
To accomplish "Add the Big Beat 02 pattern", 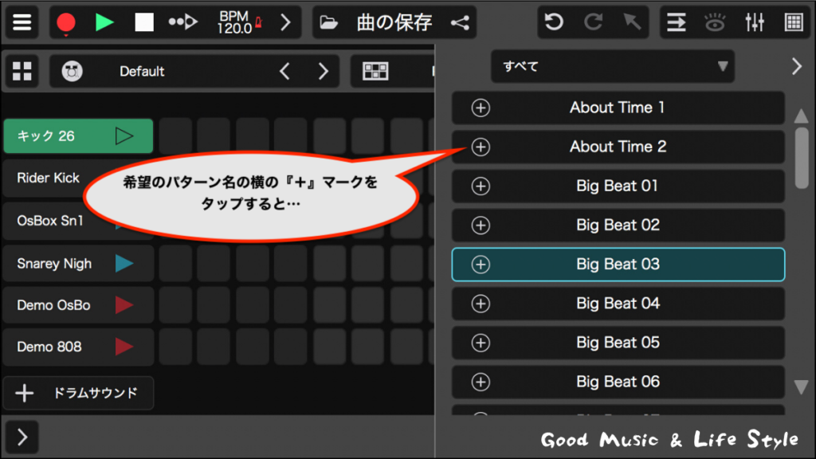I will pos(481,226).
